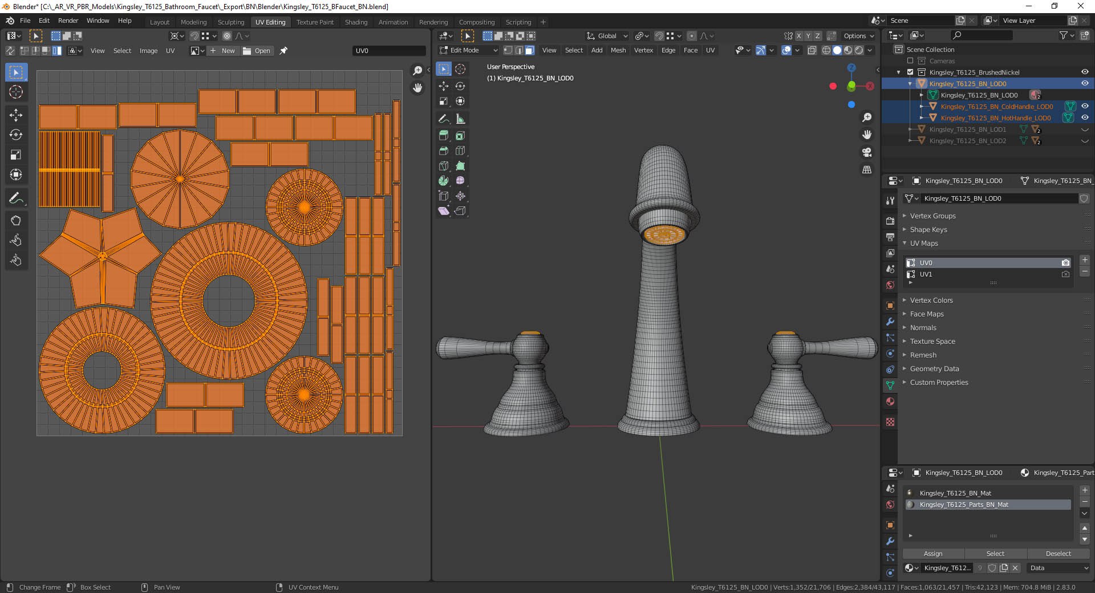Open the Render menu
The image size is (1095, 593).
pos(68,21)
